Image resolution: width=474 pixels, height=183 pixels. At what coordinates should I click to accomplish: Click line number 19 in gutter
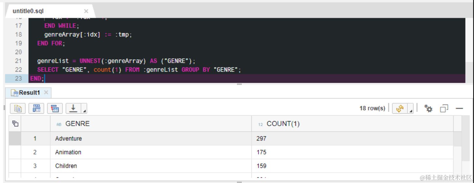pyautogui.click(x=19, y=43)
